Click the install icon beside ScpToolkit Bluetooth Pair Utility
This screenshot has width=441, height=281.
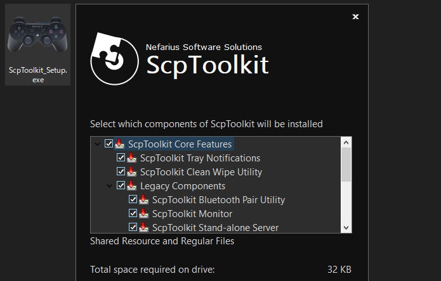pyautogui.click(x=143, y=199)
